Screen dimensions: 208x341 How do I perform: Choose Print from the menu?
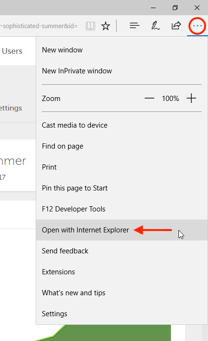tap(122, 167)
